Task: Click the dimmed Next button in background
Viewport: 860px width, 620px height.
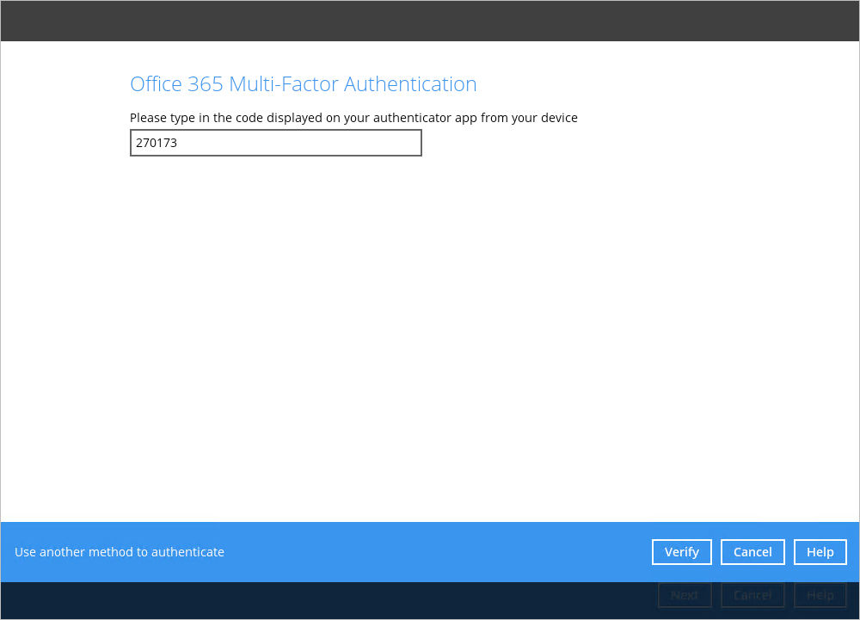Action: pos(684,595)
